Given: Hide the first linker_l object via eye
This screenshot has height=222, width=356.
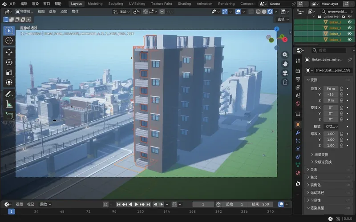Looking at the screenshot, I should click(x=350, y=22).
